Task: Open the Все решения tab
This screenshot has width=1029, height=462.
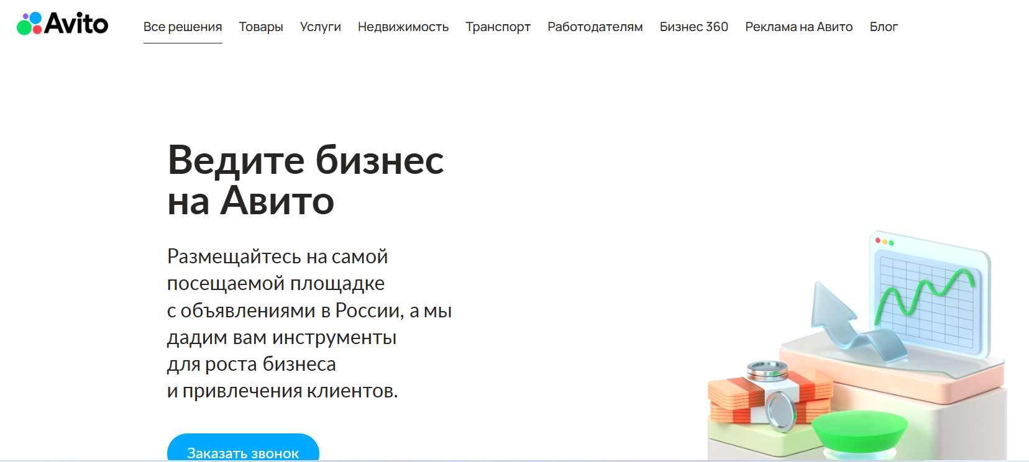Action: click(183, 27)
